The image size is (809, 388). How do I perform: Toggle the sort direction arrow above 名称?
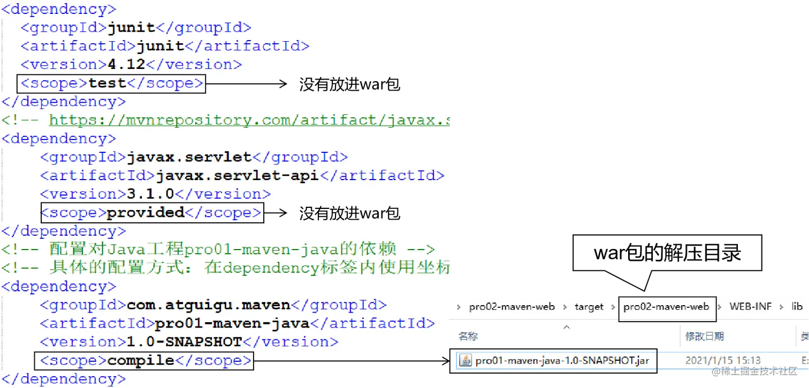click(x=567, y=327)
